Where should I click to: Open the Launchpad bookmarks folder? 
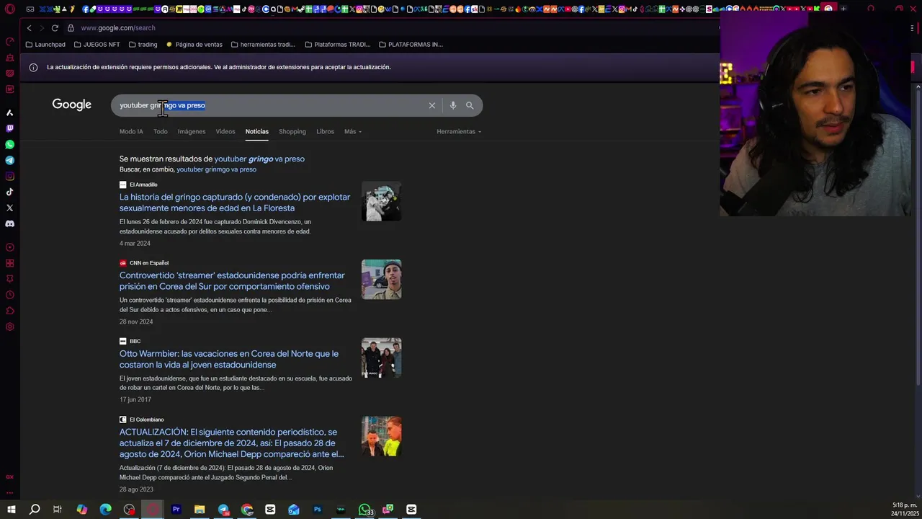45,45
